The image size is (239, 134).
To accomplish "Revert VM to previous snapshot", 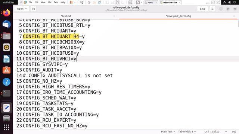I will click(x=94, y=2).
